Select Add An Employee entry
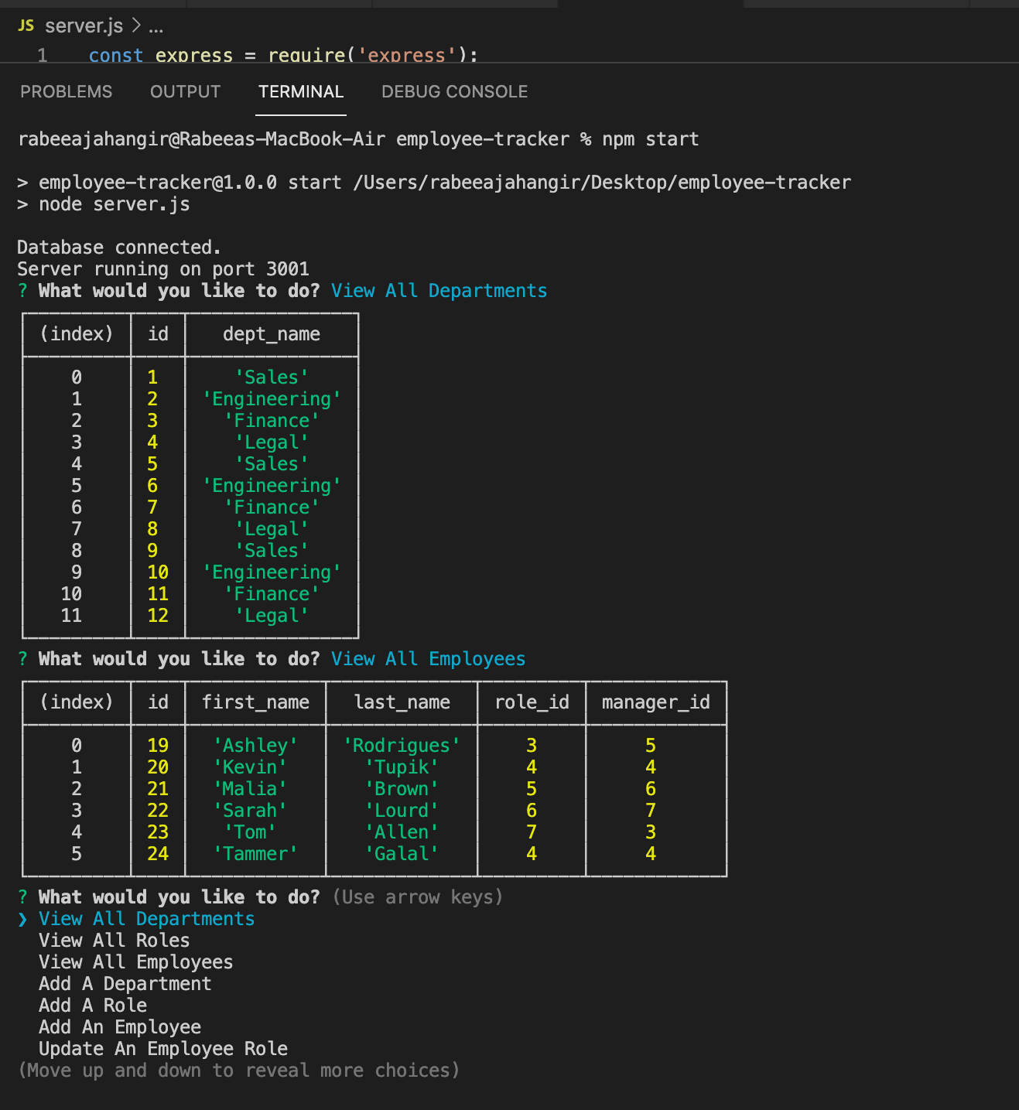 pos(120,1026)
